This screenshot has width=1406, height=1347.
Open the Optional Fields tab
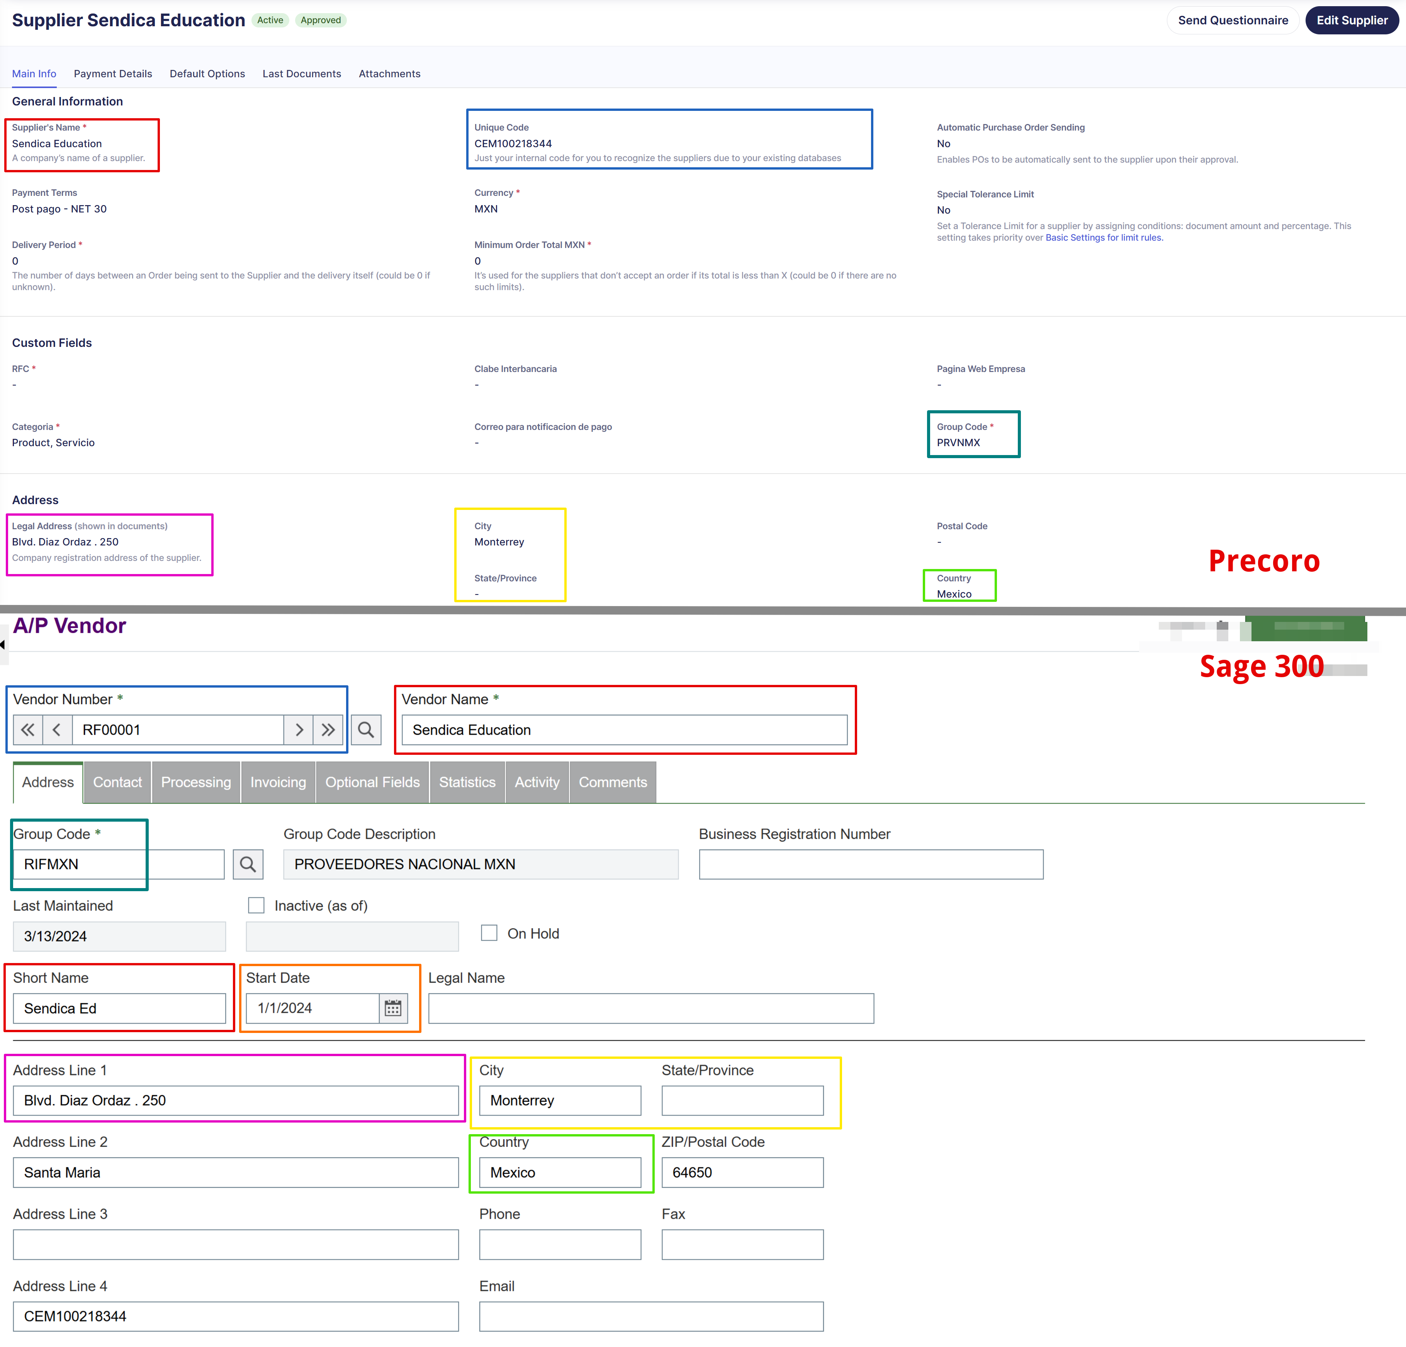(372, 782)
